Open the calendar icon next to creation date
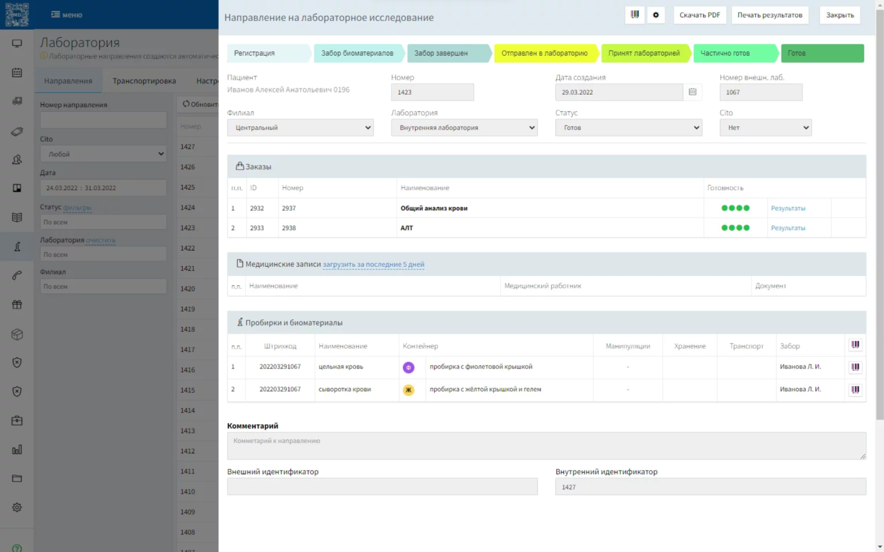 (692, 92)
